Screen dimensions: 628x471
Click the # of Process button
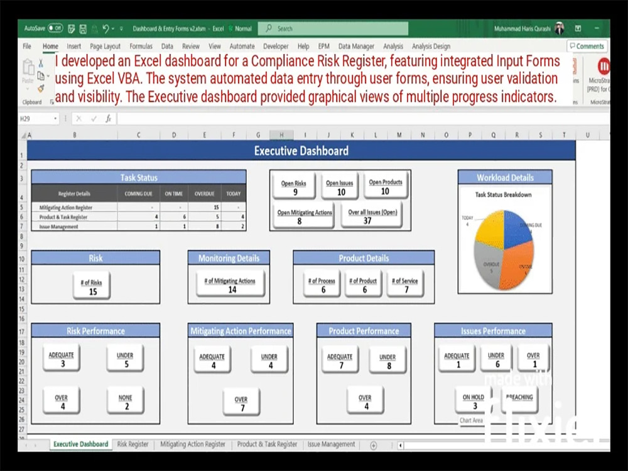pyautogui.click(x=322, y=284)
